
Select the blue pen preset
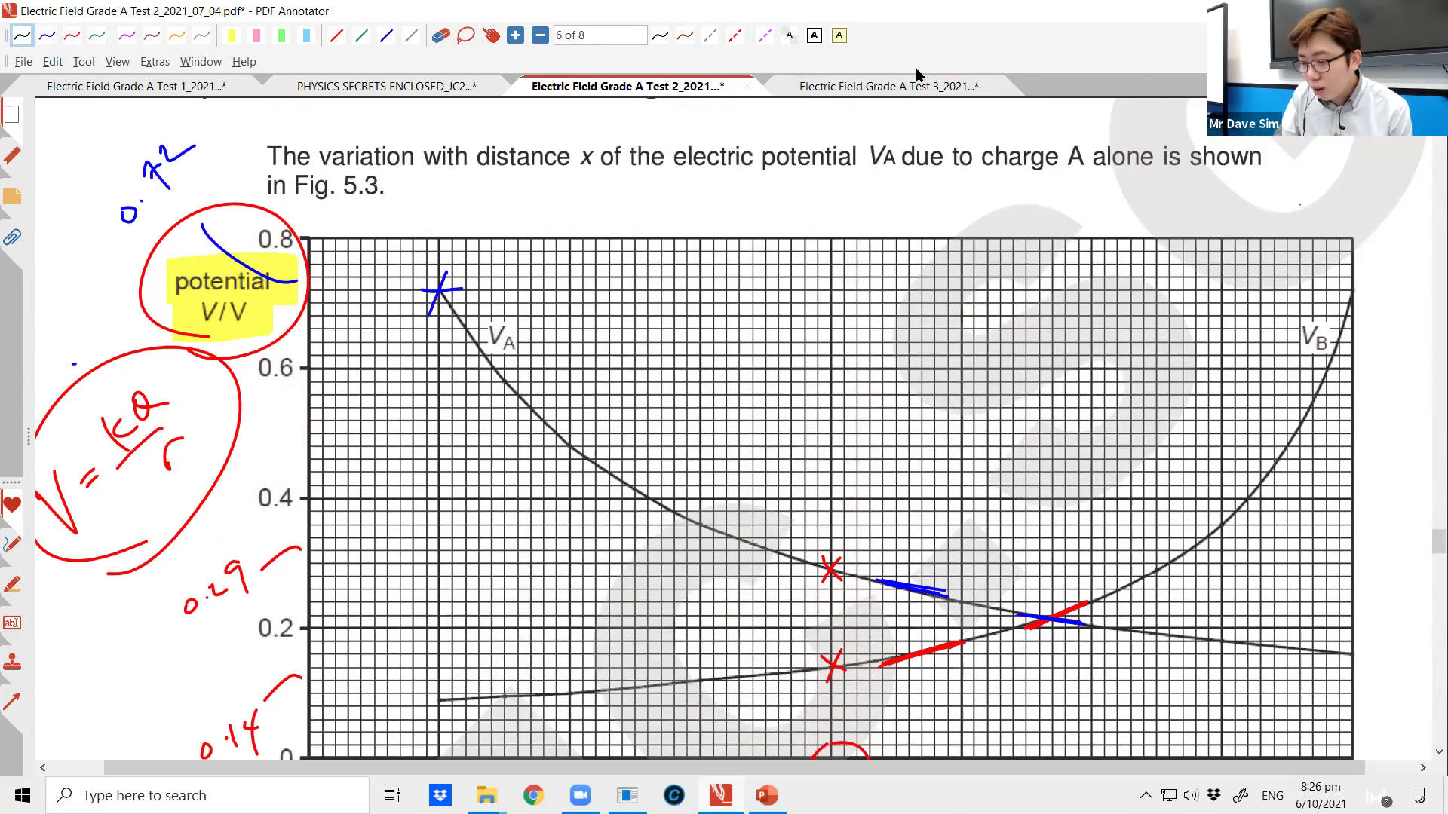tap(47, 35)
